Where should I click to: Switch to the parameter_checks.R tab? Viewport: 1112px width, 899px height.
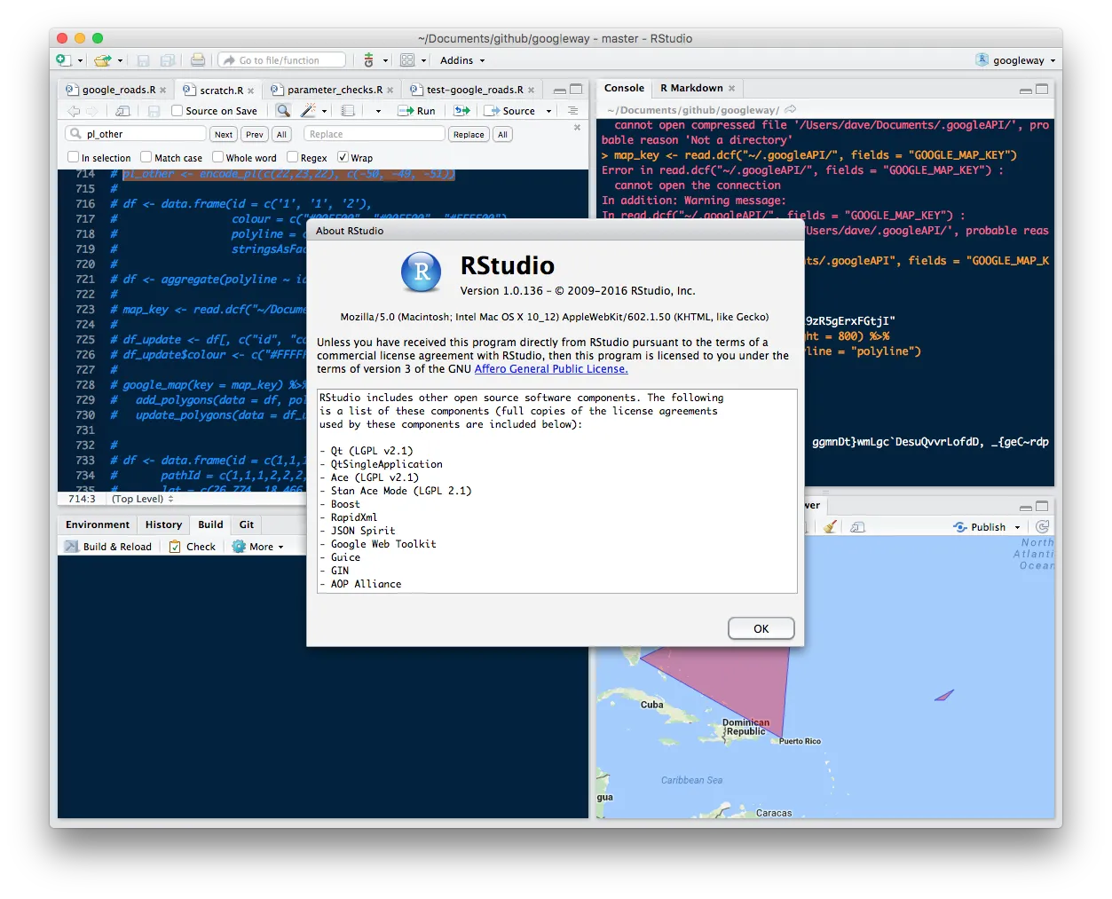[334, 90]
